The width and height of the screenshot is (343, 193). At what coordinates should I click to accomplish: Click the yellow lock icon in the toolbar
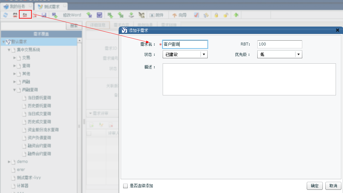pyautogui.click(x=216, y=15)
